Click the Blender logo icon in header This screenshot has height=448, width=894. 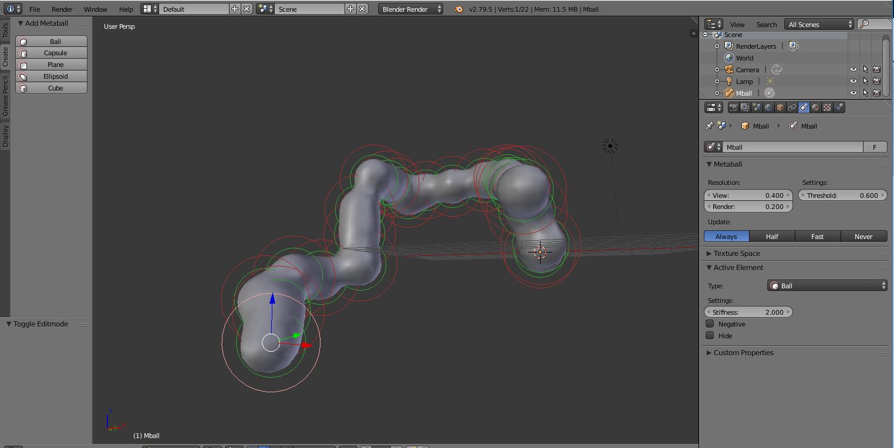[x=458, y=9]
